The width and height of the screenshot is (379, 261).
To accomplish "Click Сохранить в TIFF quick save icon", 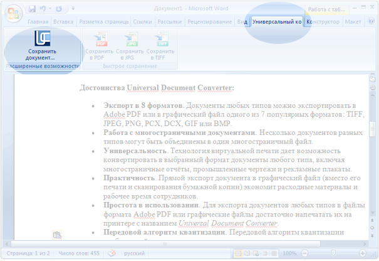I will (160, 46).
